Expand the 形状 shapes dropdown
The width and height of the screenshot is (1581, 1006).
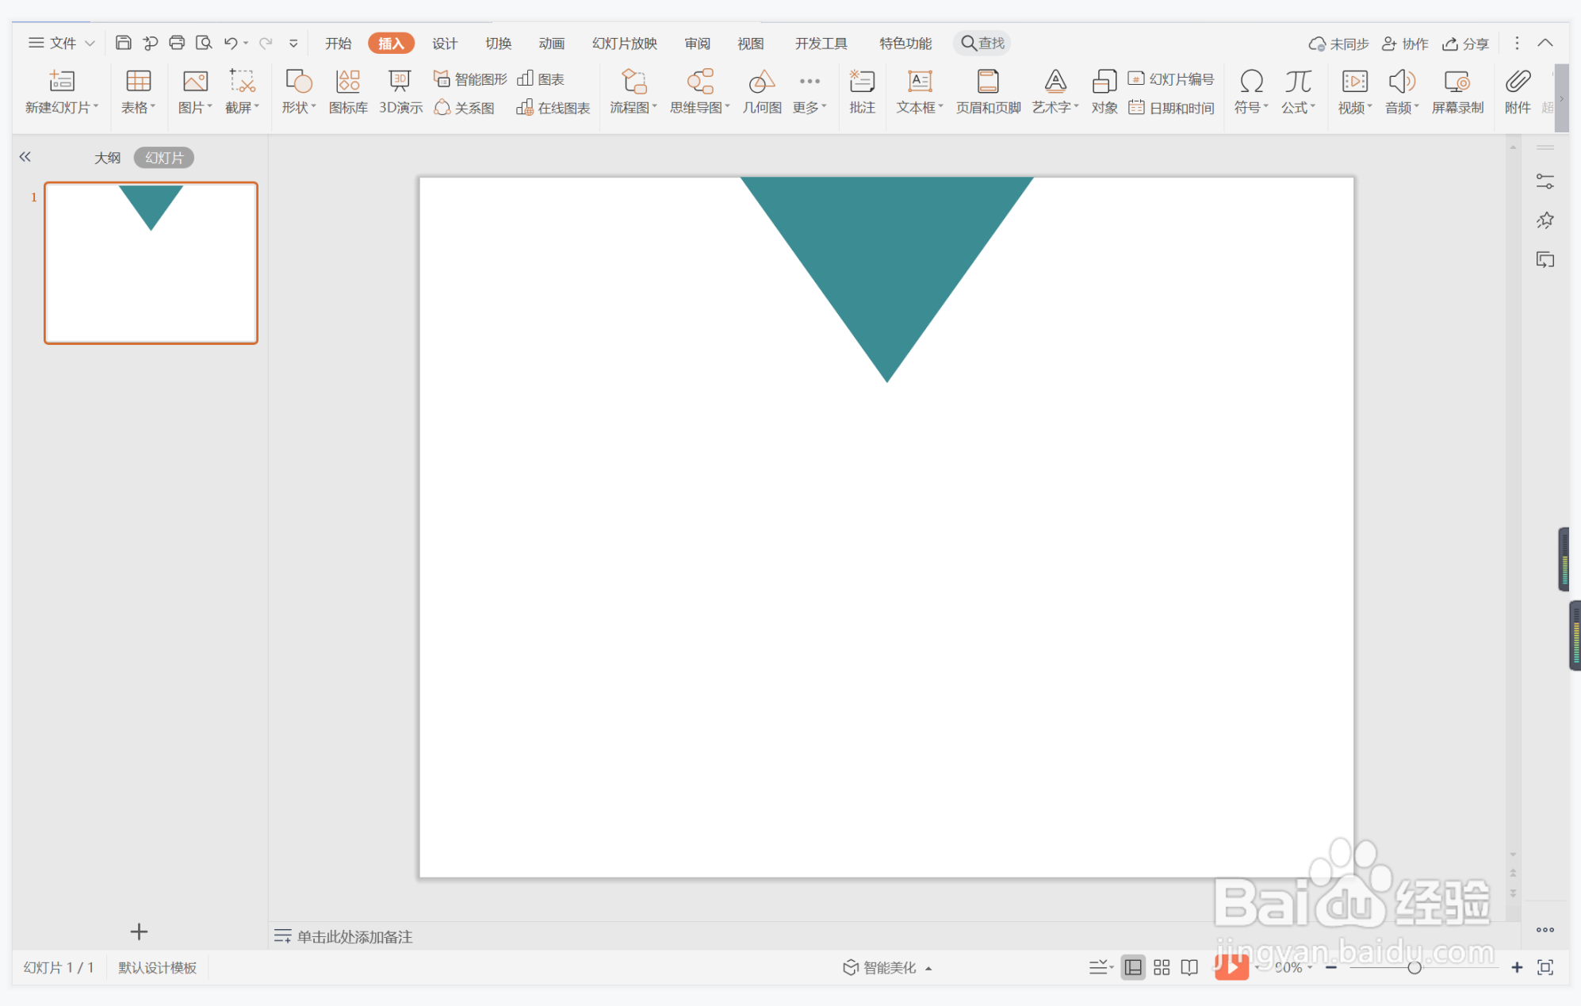[x=298, y=107]
